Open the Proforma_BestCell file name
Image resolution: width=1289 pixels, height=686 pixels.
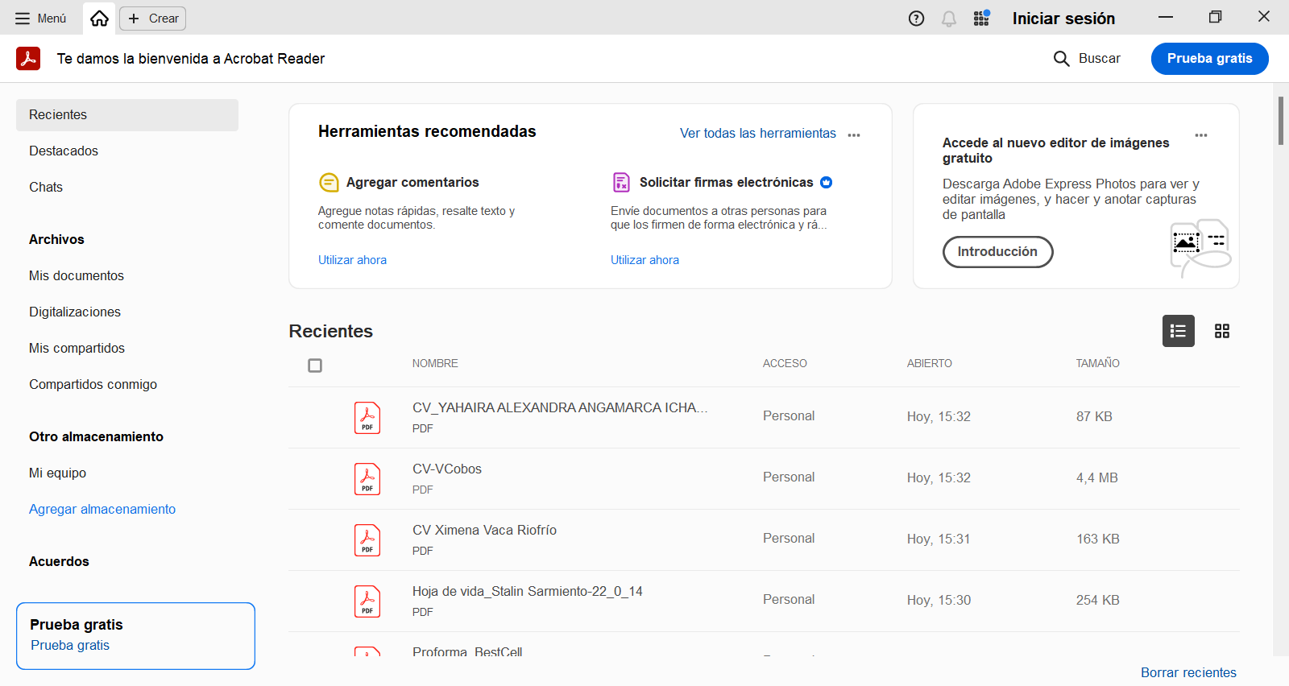tap(467, 651)
